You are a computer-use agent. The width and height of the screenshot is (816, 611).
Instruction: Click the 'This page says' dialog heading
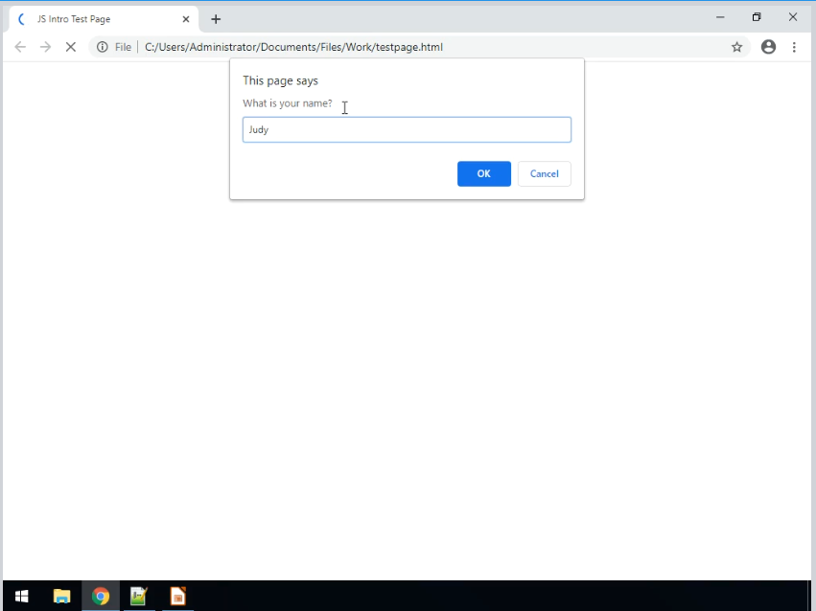click(x=281, y=80)
